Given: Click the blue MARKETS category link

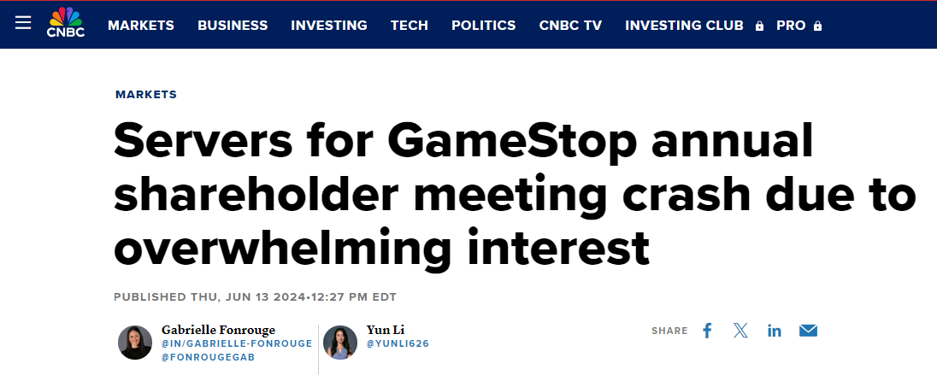Looking at the screenshot, I should pyautogui.click(x=146, y=95).
